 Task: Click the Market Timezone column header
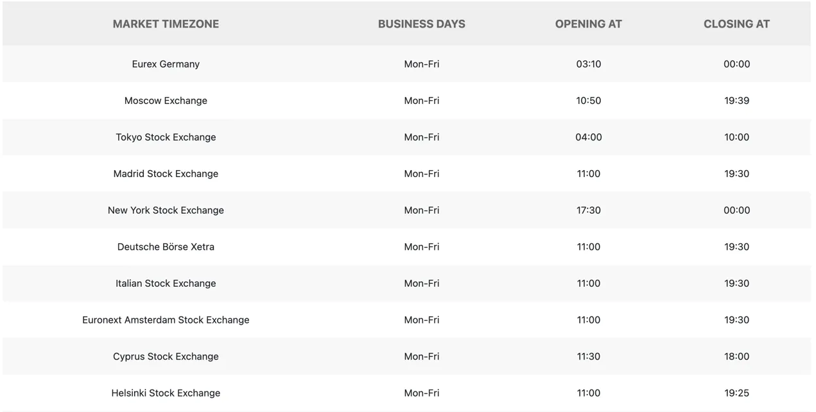tap(166, 24)
